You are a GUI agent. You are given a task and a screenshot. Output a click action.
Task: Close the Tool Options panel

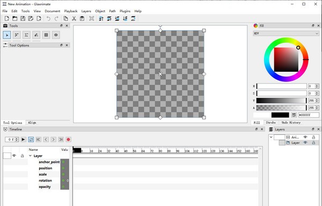[67, 45]
